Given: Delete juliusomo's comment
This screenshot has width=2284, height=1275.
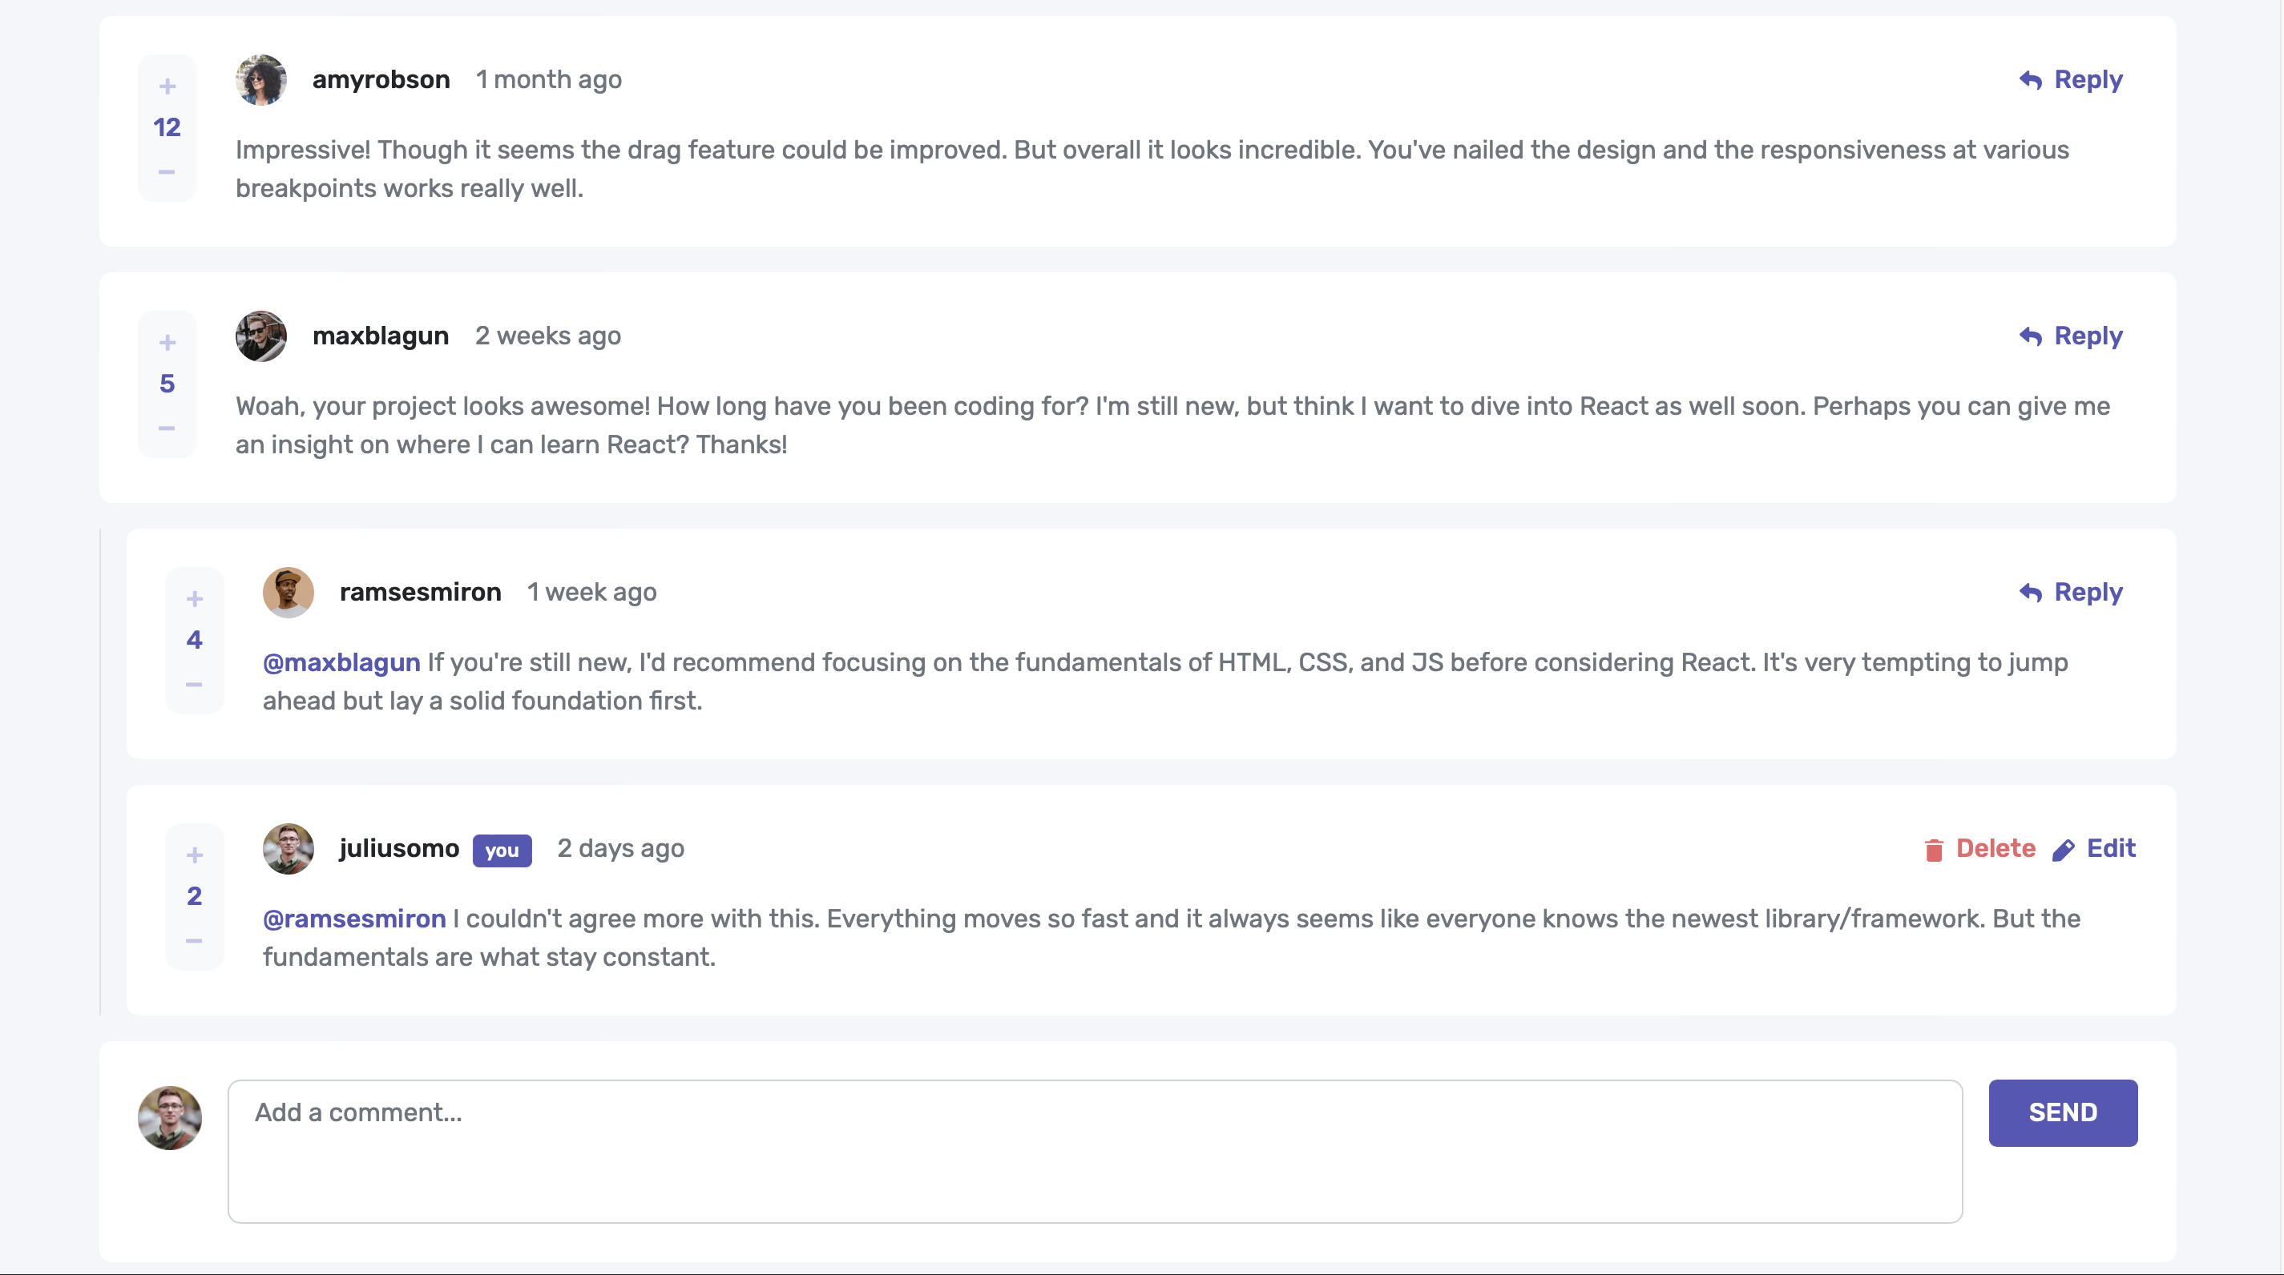Looking at the screenshot, I should coord(1979,849).
